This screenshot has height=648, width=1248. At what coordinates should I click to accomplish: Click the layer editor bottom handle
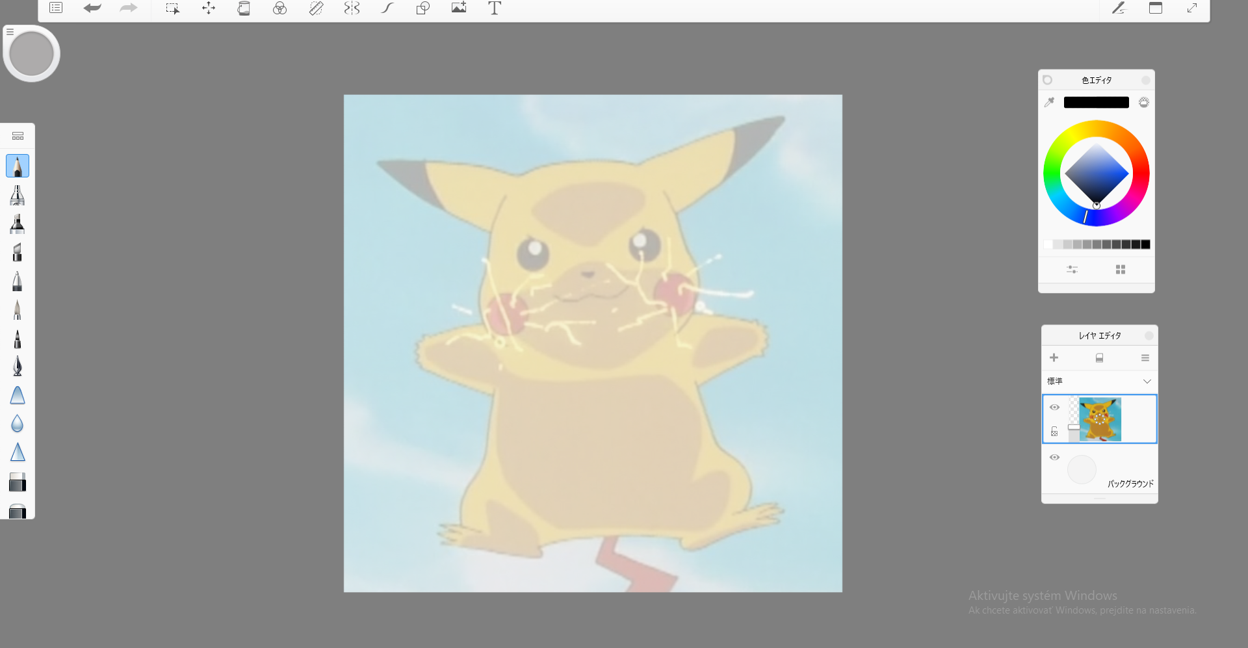1099,499
